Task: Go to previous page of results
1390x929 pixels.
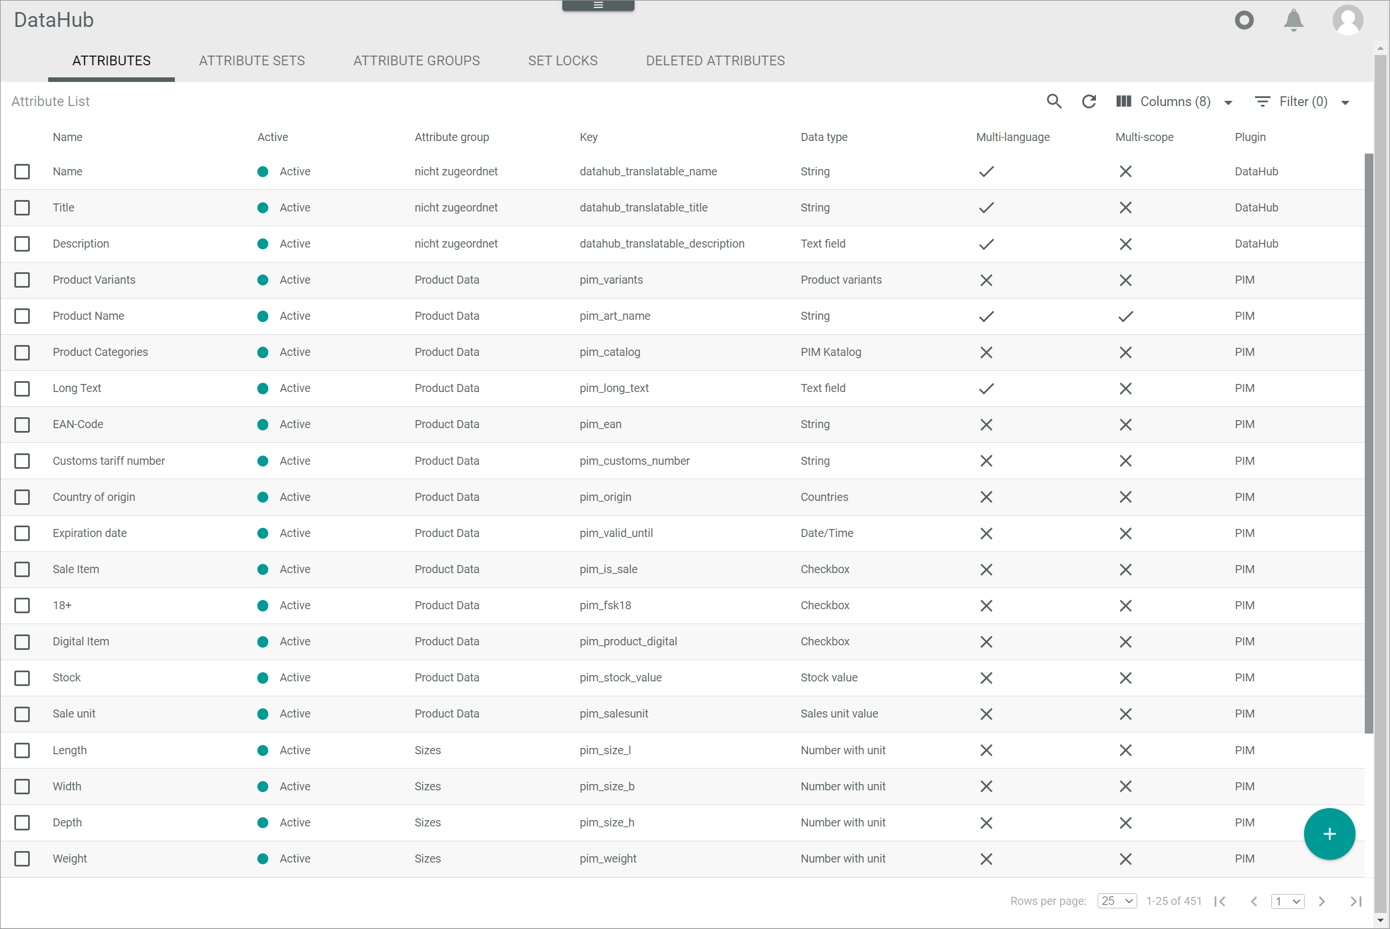Action: point(1253,901)
